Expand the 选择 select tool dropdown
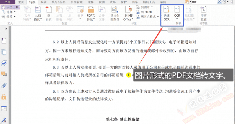 pos(15,12)
